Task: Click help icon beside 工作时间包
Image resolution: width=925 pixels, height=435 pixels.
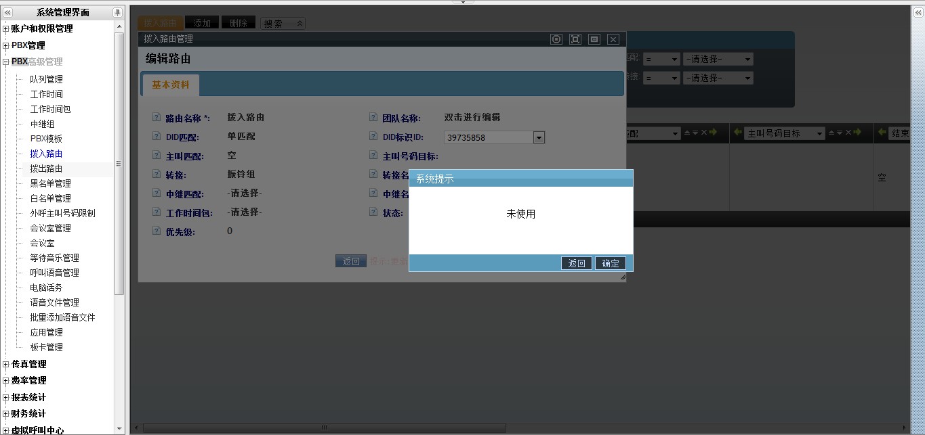Action: pos(157,212)
